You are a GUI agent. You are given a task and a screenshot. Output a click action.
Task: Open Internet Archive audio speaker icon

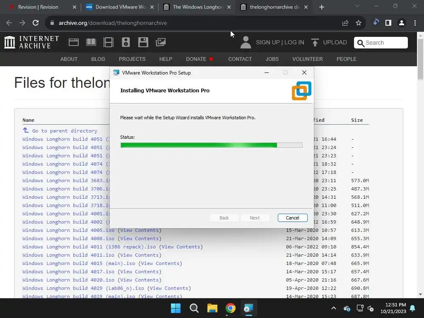coord(126,42)
